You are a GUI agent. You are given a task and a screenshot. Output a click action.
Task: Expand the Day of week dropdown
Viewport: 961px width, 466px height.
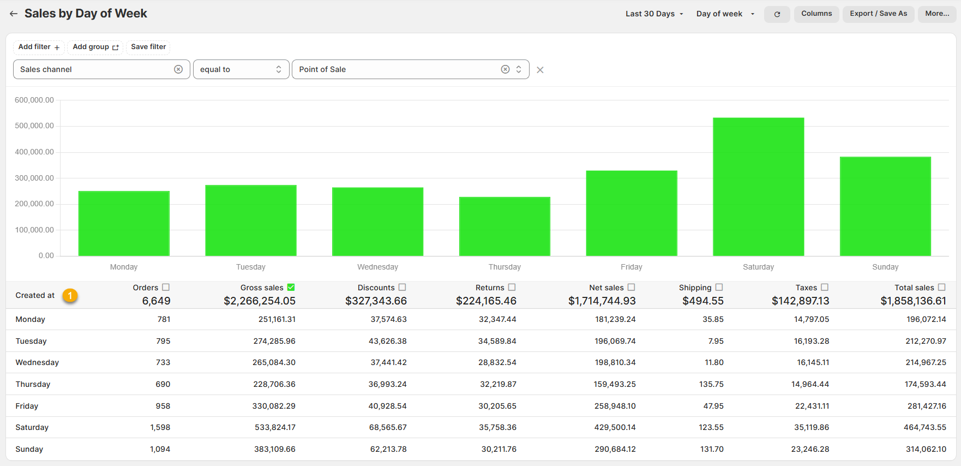click(725, 14)
